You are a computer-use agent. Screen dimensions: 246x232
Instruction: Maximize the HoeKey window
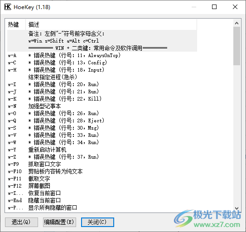click(x=214, y=7)
